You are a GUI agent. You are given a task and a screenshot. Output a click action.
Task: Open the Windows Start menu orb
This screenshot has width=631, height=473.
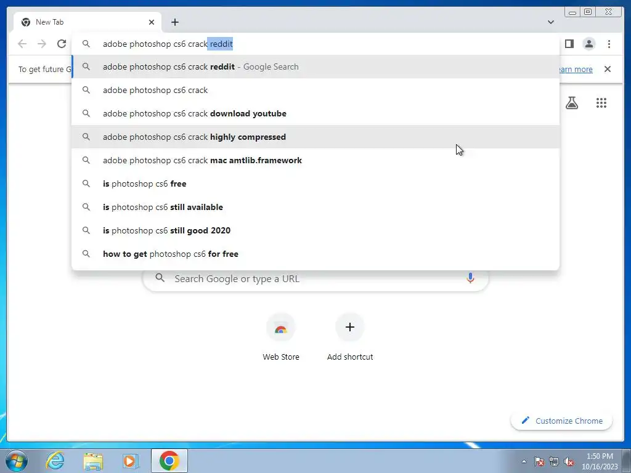click(17, 461)
